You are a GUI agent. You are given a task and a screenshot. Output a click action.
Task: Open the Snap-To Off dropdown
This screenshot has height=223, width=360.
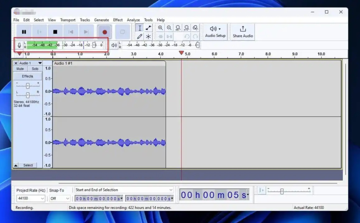click(60, 198)
